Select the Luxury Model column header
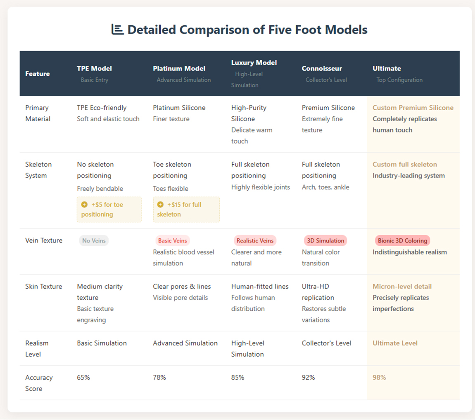 tap(254, 62)
